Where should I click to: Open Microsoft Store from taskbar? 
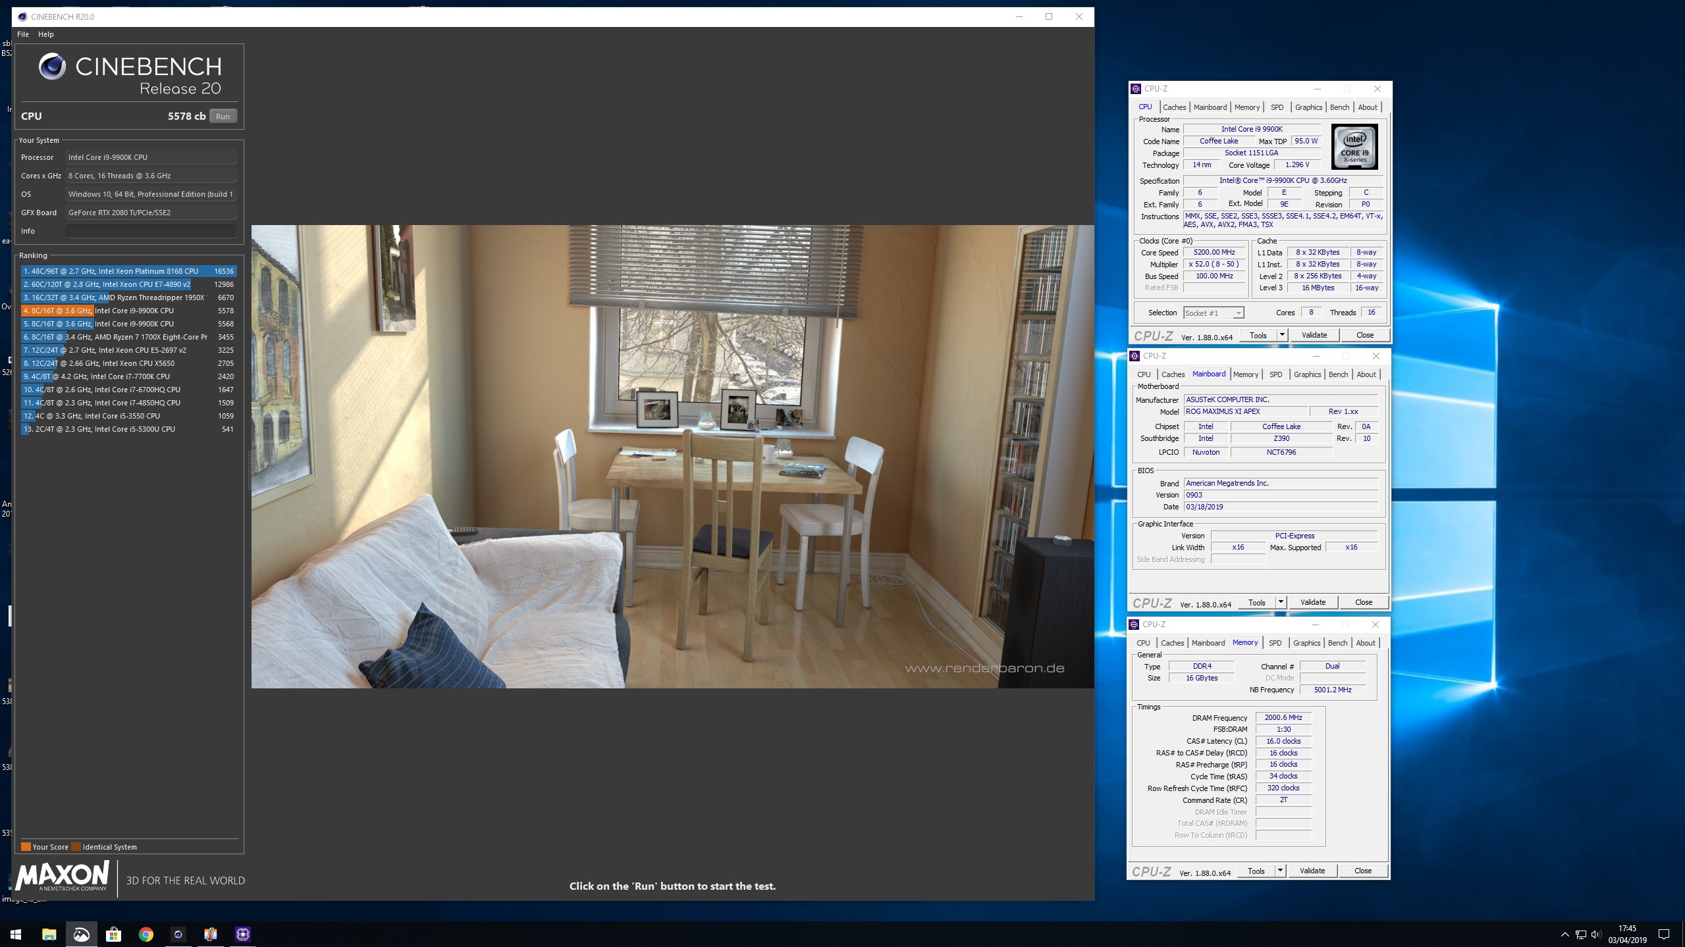click(113, 934)
